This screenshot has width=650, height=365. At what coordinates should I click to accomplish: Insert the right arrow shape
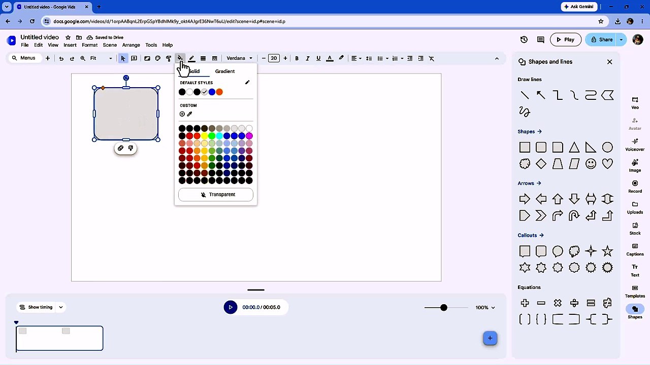[x=525, y=199]
